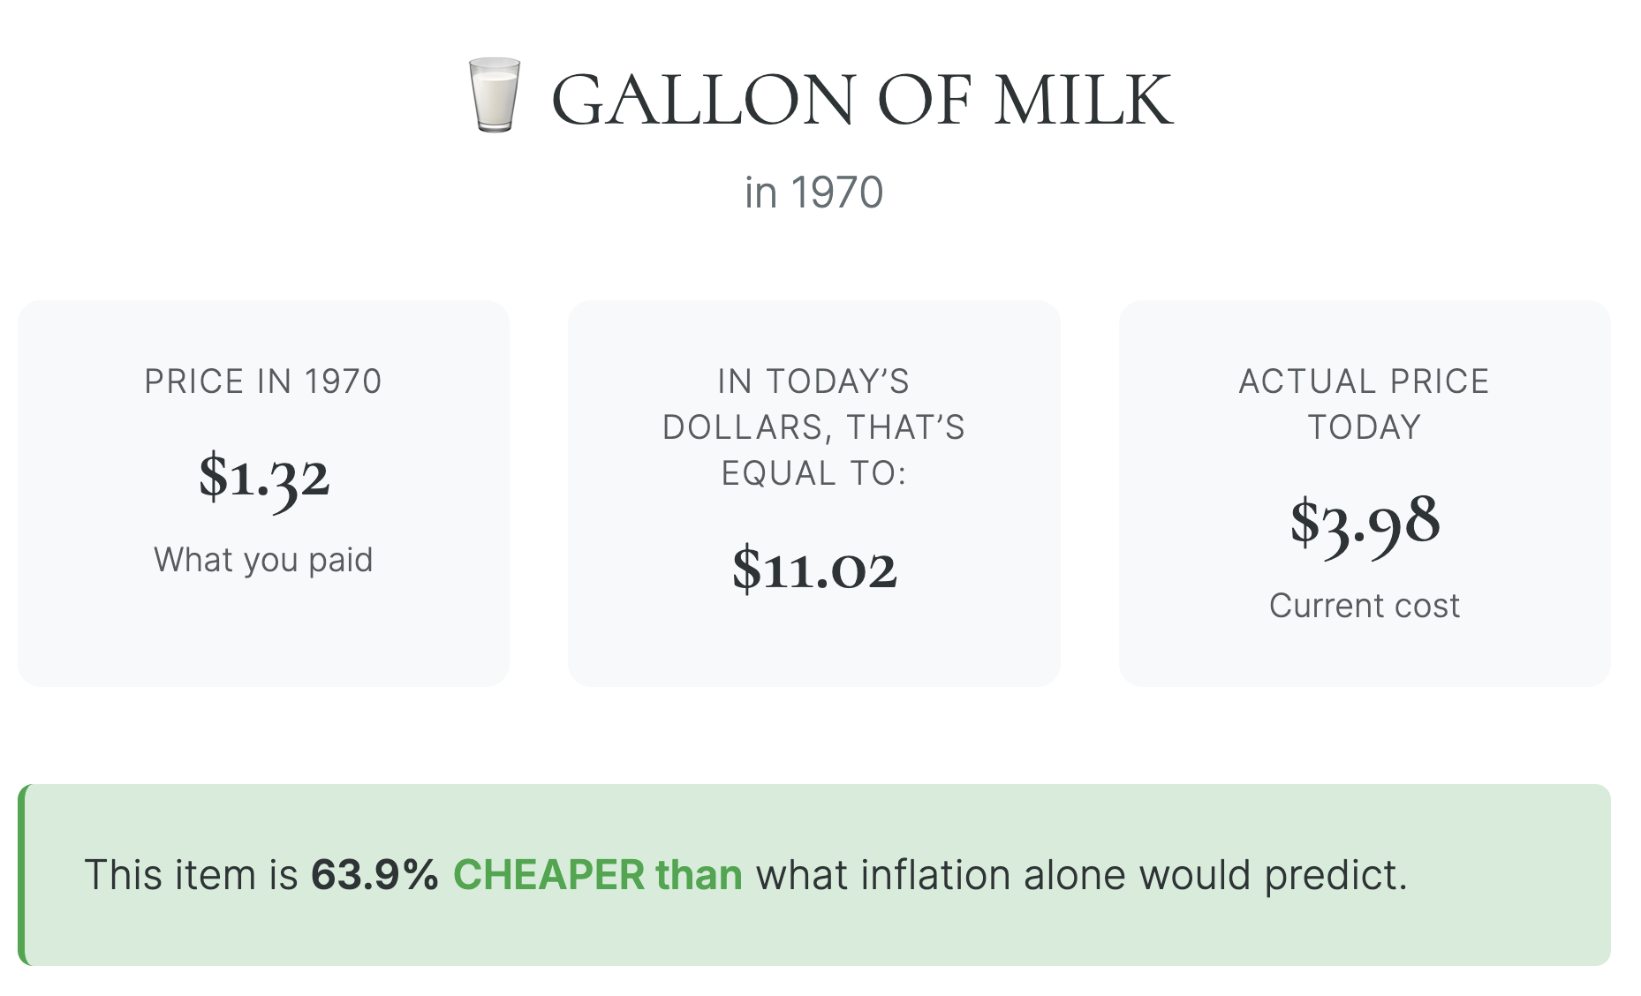Image resolution: width=1641 pixels, height=996 pixels.
Task: Select the $1.32 price value
Action: click(x=263, y=478)
